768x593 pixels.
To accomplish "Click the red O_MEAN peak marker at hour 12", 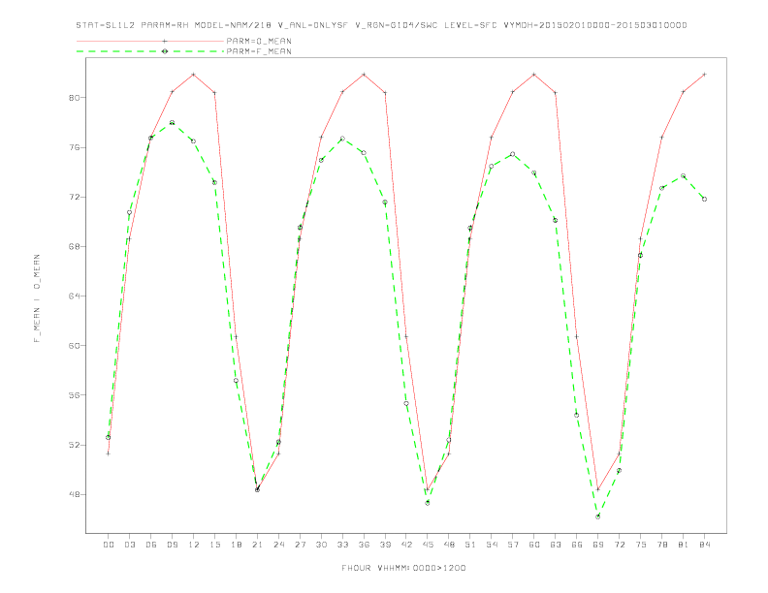I will (x=194, y=75).
